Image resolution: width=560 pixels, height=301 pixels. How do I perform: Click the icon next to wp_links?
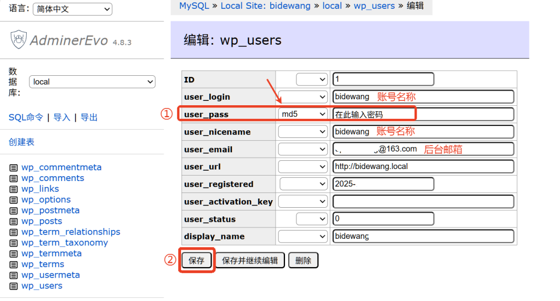[14, 189]
